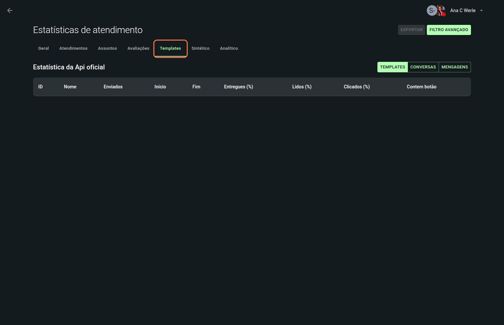The height and width of the screenshot is (325, 504).
Task: Click the Enviados column header
Action: tap(113, 87)
